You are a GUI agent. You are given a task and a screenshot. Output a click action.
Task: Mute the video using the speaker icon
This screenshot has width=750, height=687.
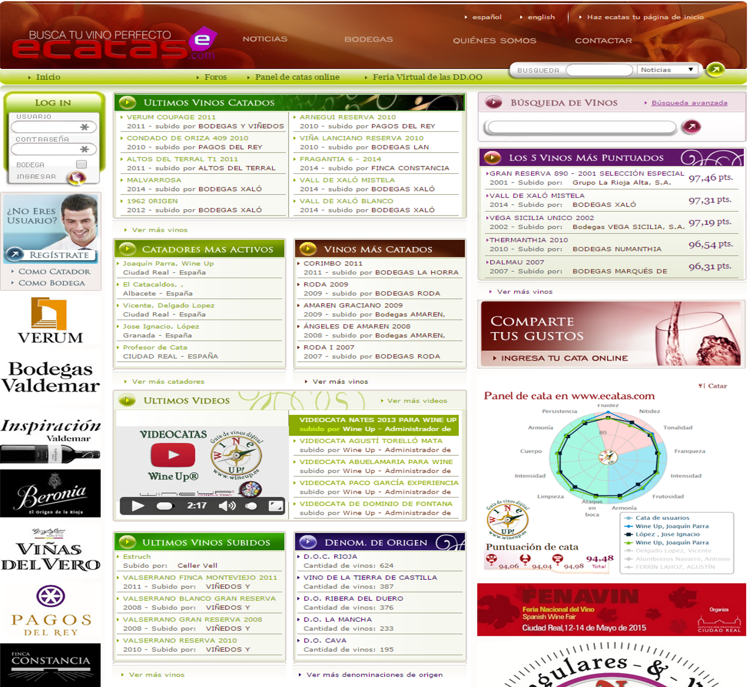227,506
